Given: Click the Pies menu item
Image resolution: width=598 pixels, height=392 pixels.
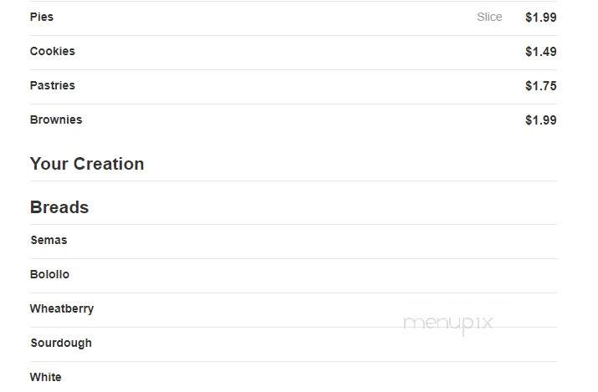Looking at the screenshot, I should (42, 17).
